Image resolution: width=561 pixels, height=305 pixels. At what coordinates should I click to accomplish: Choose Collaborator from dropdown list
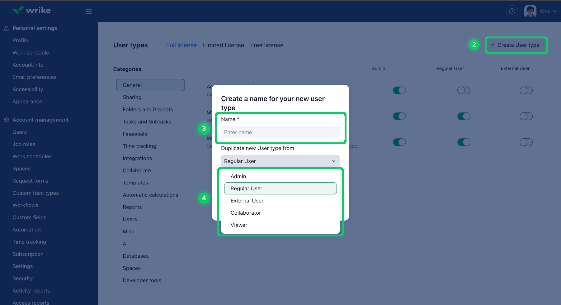coord(246,213)
